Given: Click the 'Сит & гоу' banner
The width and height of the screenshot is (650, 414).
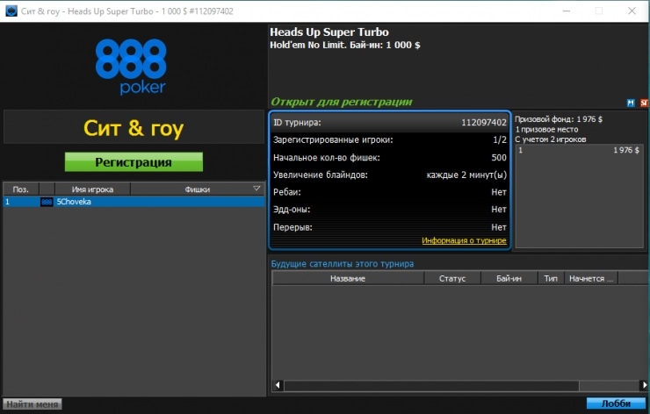Looking at the screenshot, I should tap(134, 127).
